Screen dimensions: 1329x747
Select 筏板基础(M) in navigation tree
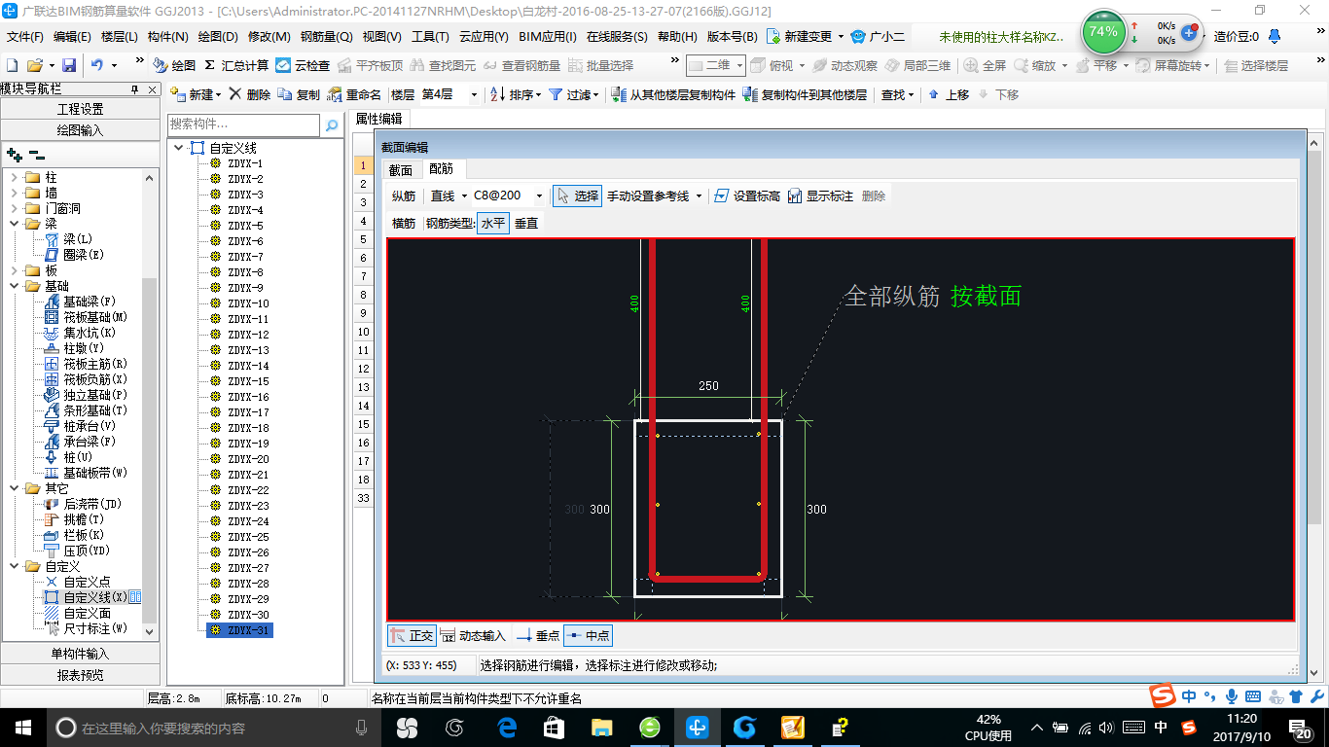(x=86, y=317)
